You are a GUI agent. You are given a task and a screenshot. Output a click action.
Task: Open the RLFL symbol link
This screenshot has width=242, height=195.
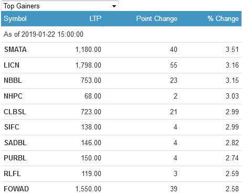click(12, 174)
